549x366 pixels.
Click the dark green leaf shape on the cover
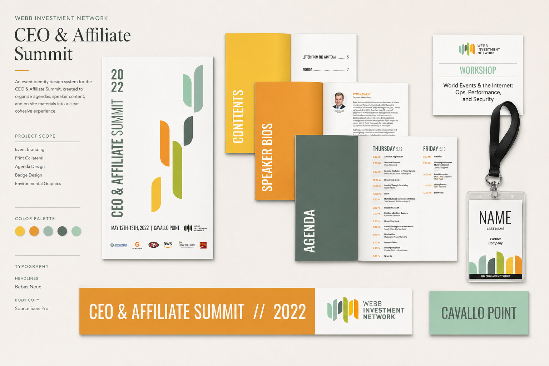tap(188, 131)
